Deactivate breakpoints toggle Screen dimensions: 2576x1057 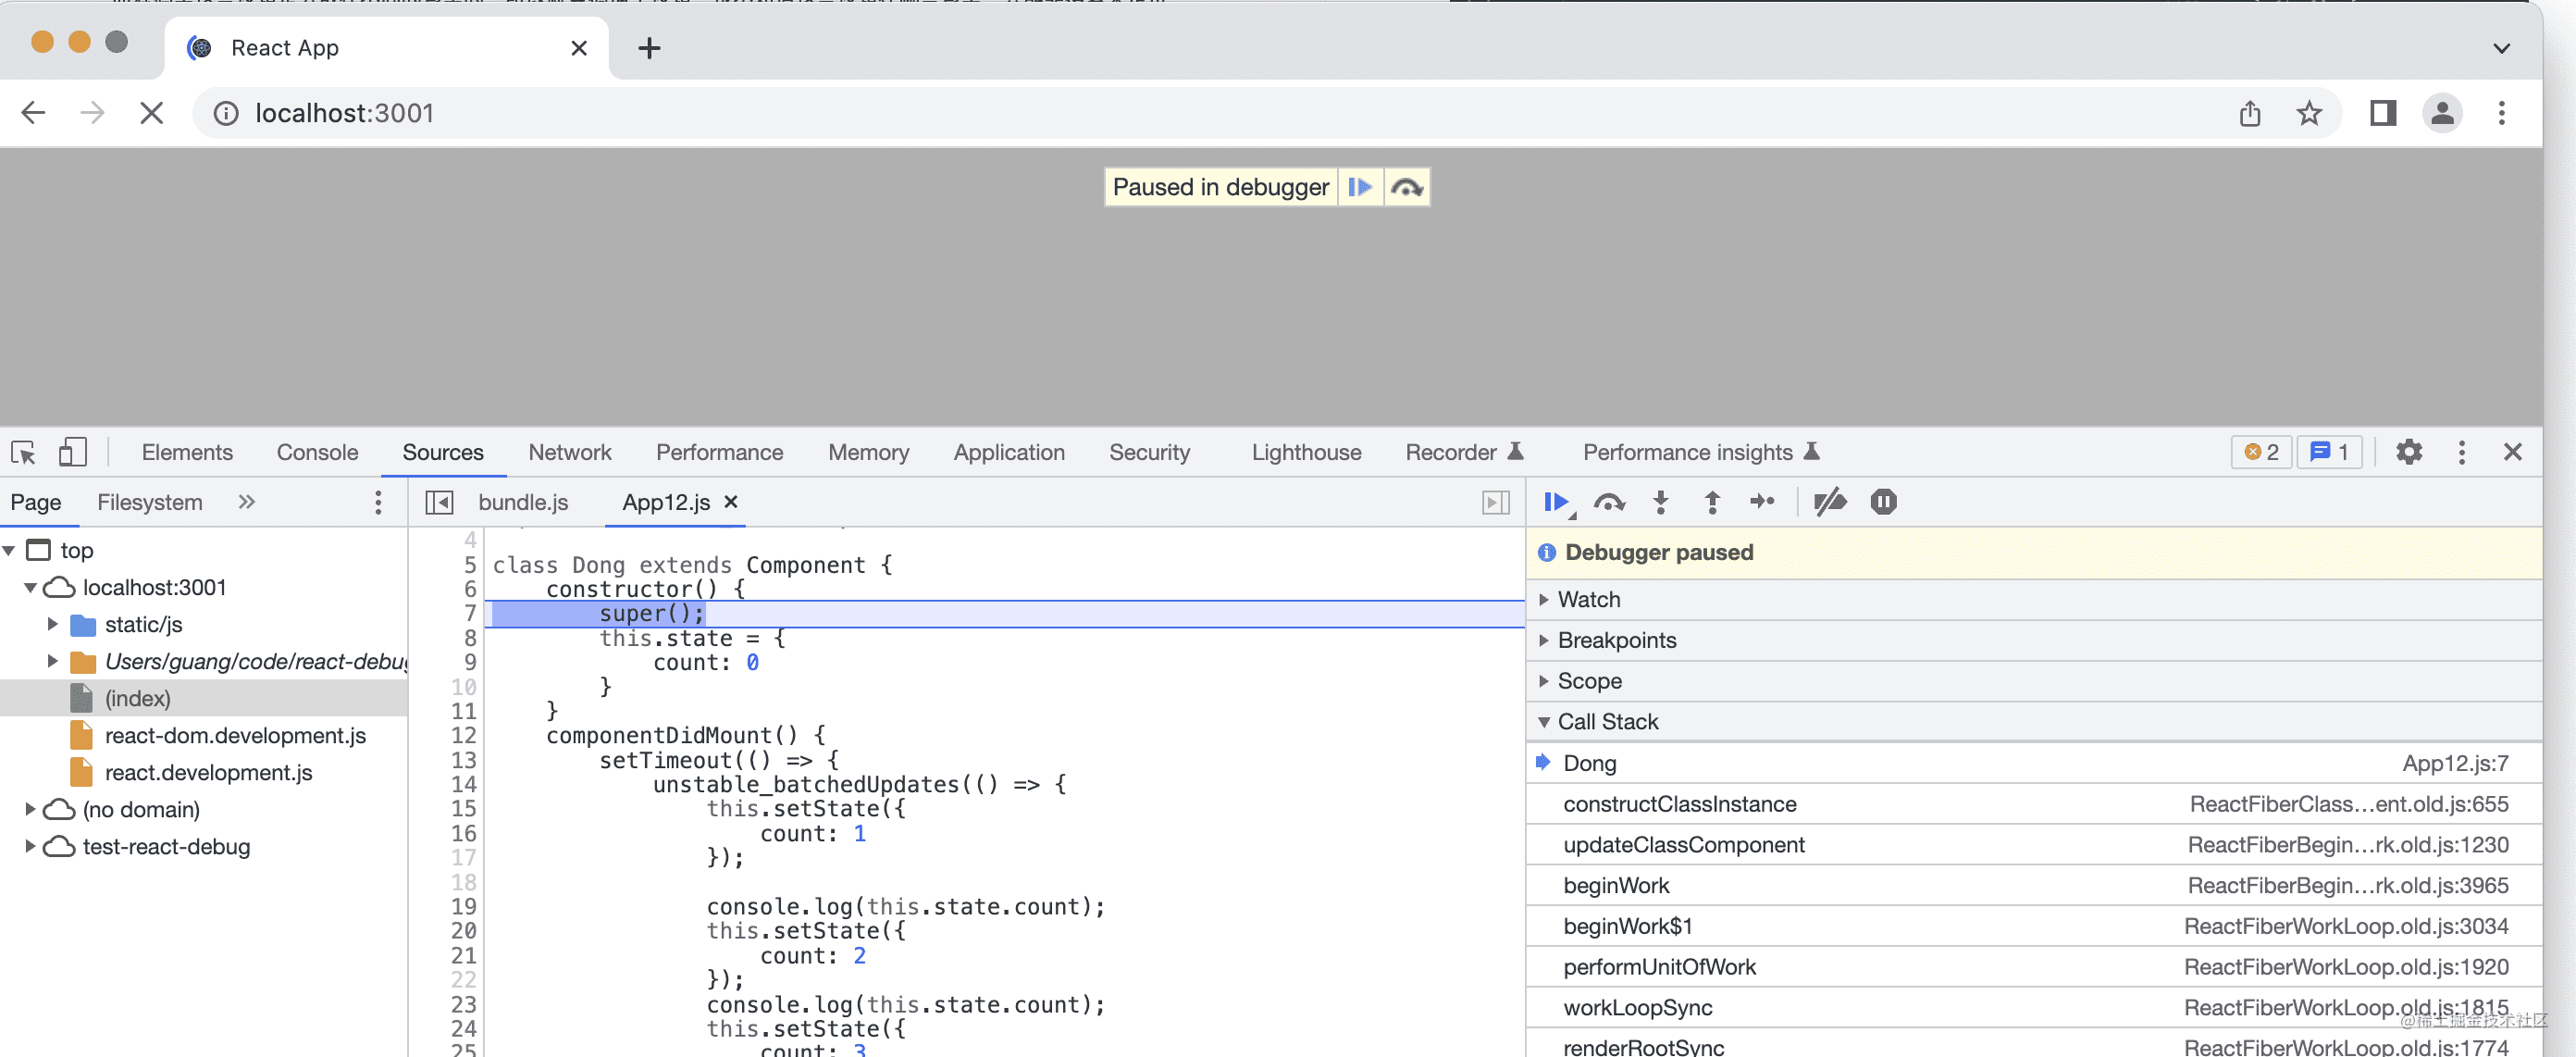pyautogui.click(x=1829, y=502)
